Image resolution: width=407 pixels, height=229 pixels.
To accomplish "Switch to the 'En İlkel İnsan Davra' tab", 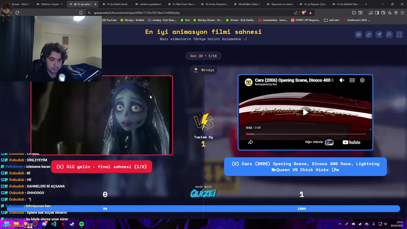I will (181, 4).
